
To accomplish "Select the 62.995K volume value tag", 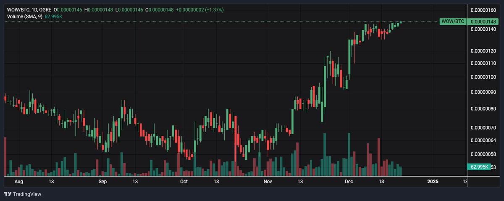I will (479, 167).
